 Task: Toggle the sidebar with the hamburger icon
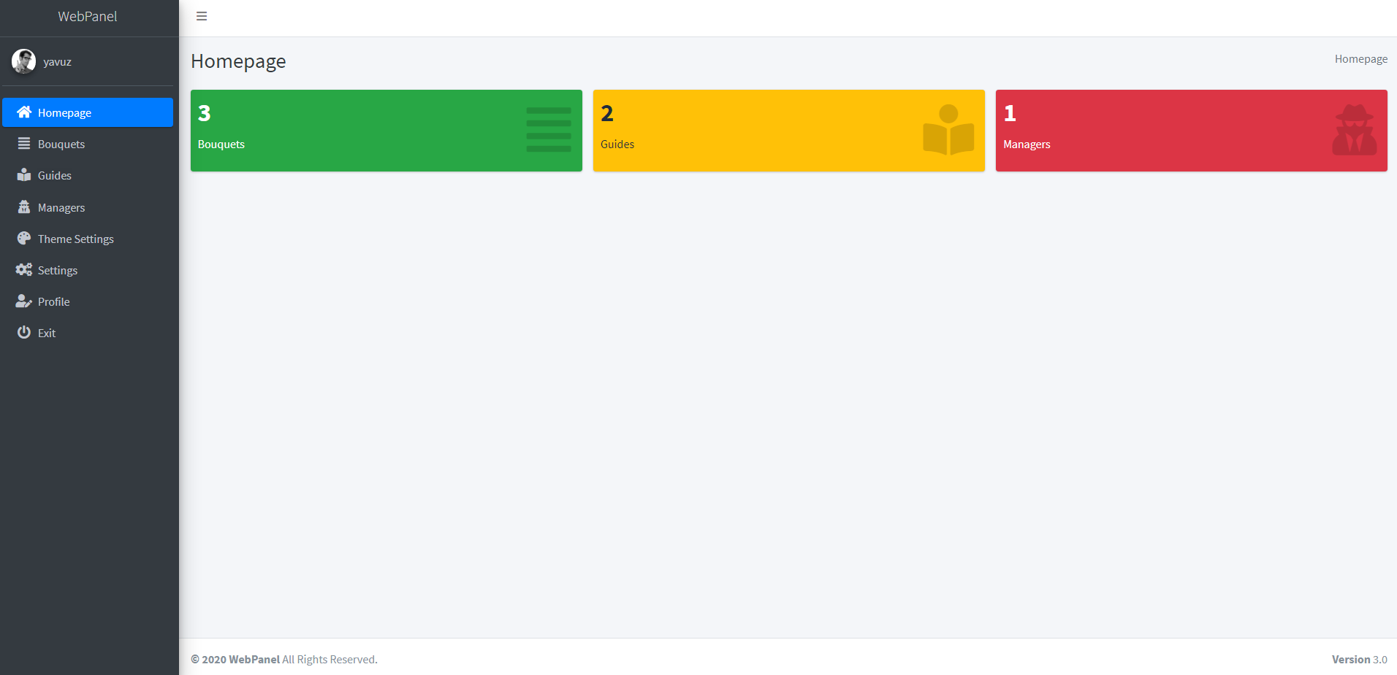(202, 16)
